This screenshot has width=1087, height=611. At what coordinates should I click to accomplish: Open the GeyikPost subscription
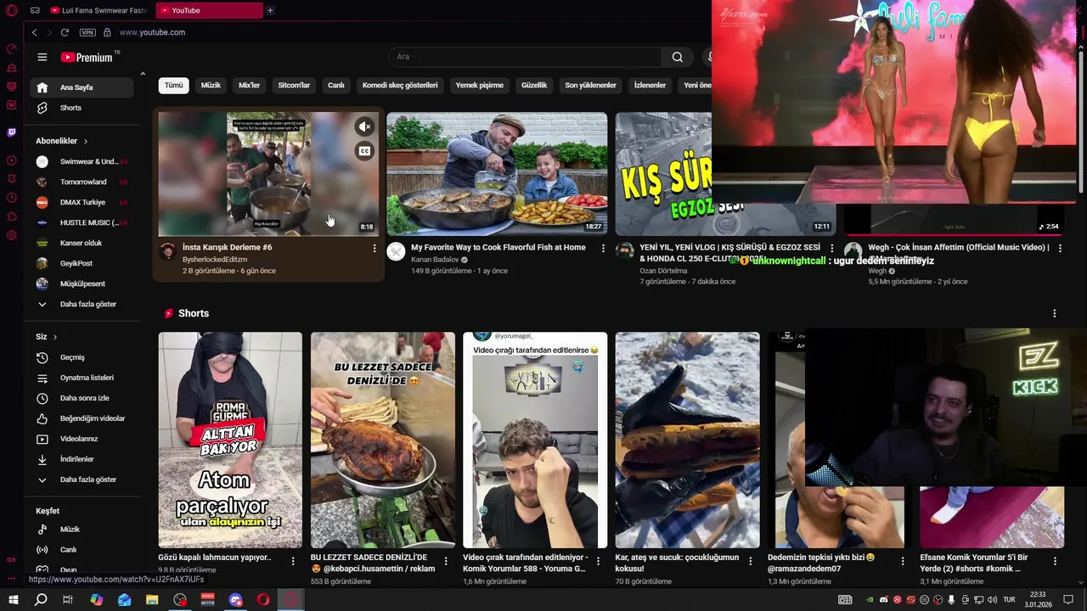click(x=83, y=263)
